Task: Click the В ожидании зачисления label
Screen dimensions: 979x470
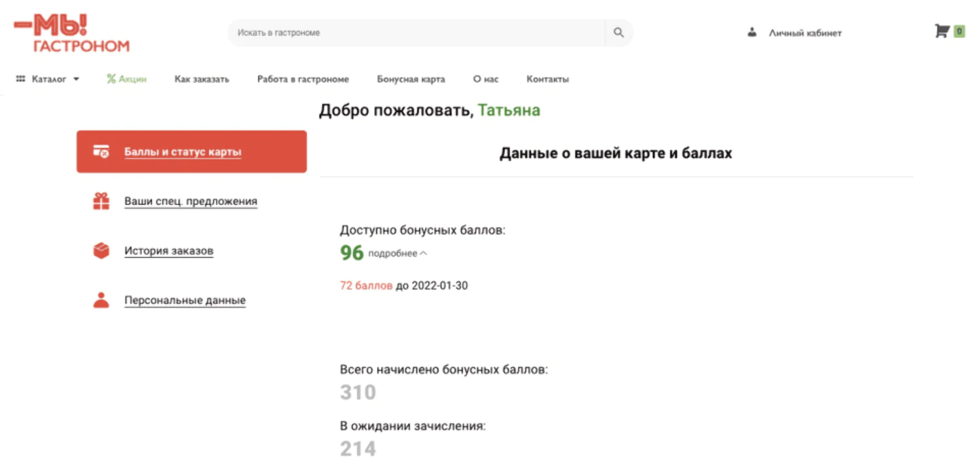Action: [413, 426]
